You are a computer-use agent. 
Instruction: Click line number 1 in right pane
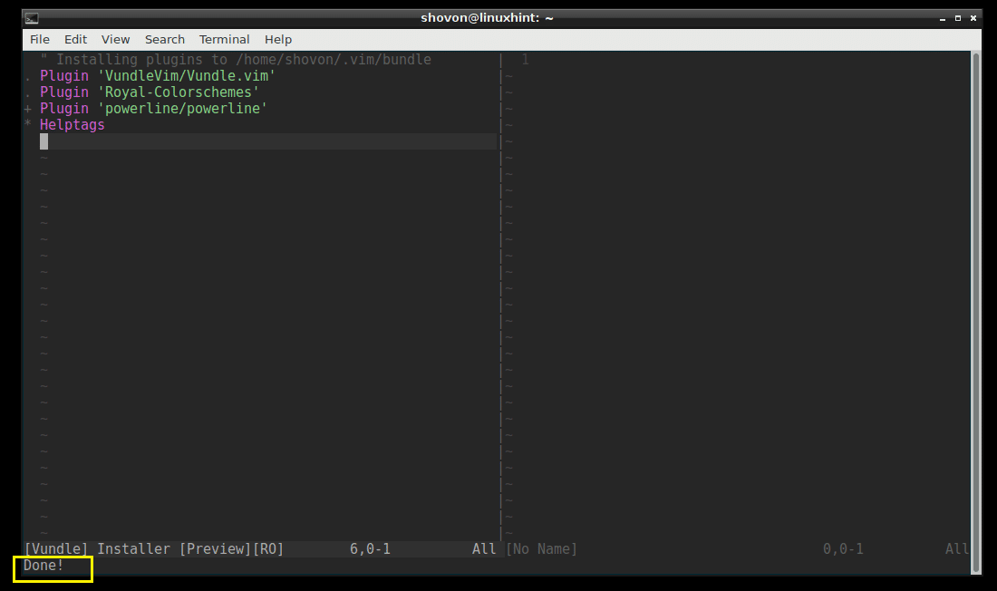525,59
